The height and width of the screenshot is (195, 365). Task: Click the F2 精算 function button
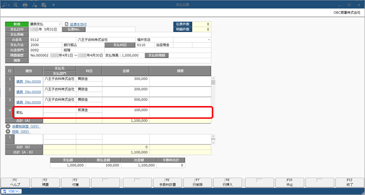coord(45,182)
